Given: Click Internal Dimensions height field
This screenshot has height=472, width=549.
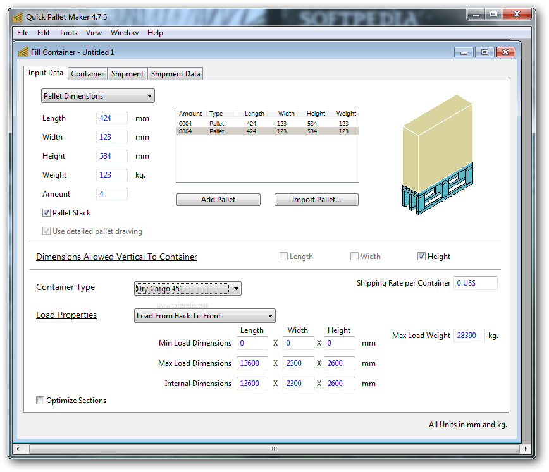Looking at the screenshot, I should [339, 384].
